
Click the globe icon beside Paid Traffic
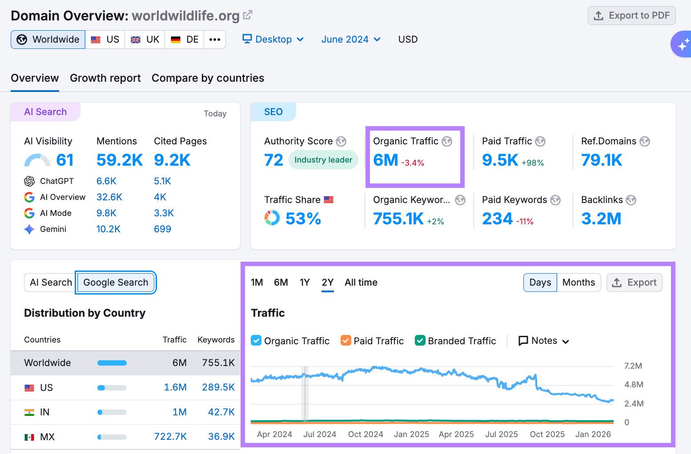[x=540, y=141]
